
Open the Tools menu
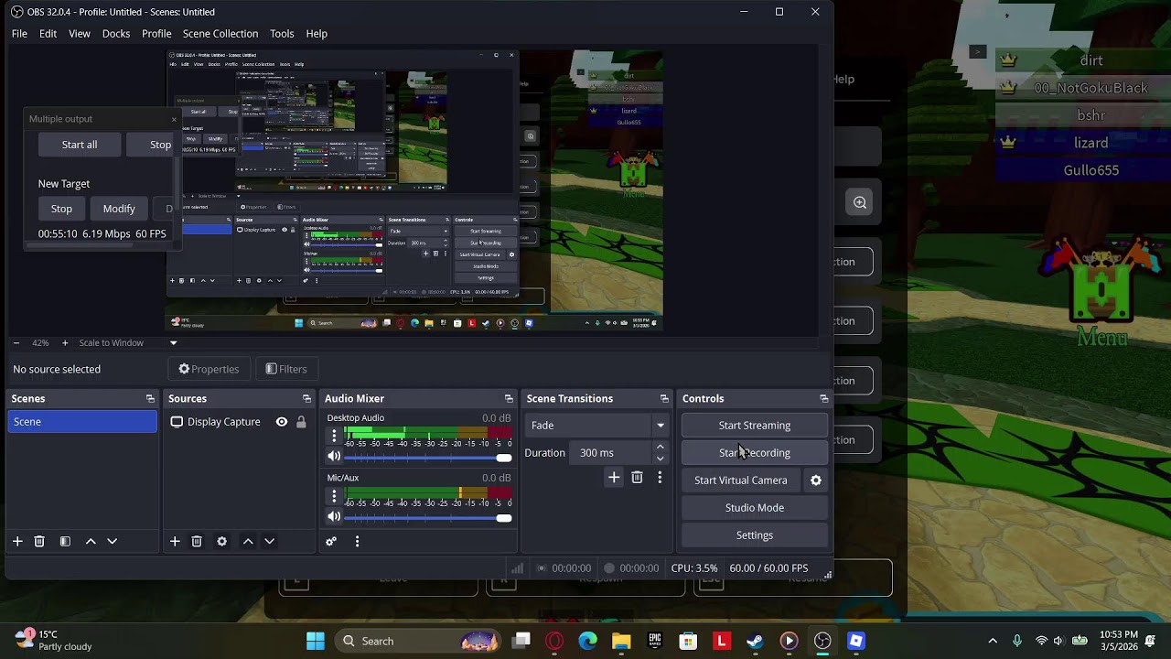282,34
